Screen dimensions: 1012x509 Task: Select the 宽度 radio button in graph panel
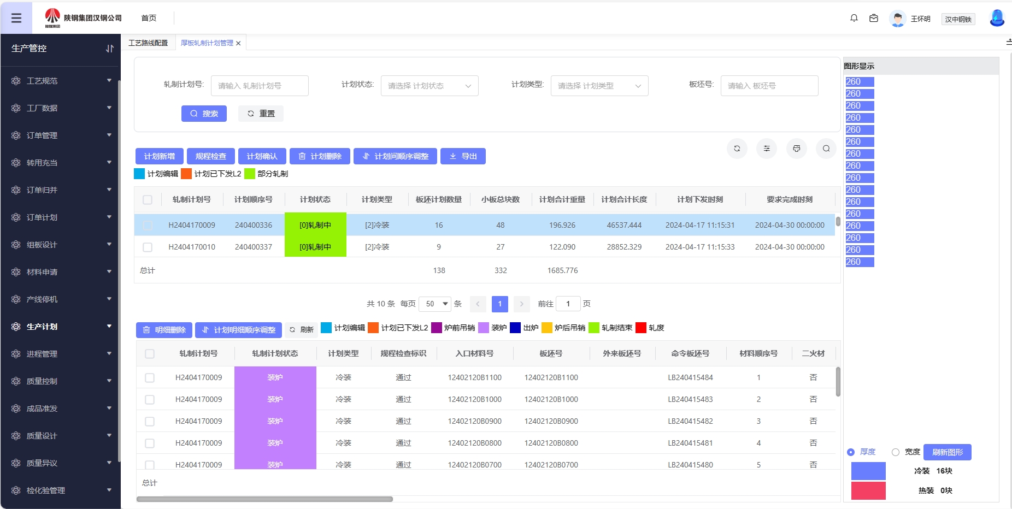896,452
